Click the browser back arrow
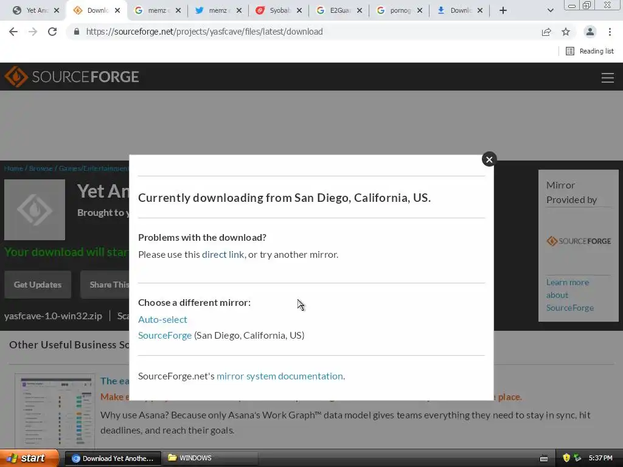 tap(13, 32)
